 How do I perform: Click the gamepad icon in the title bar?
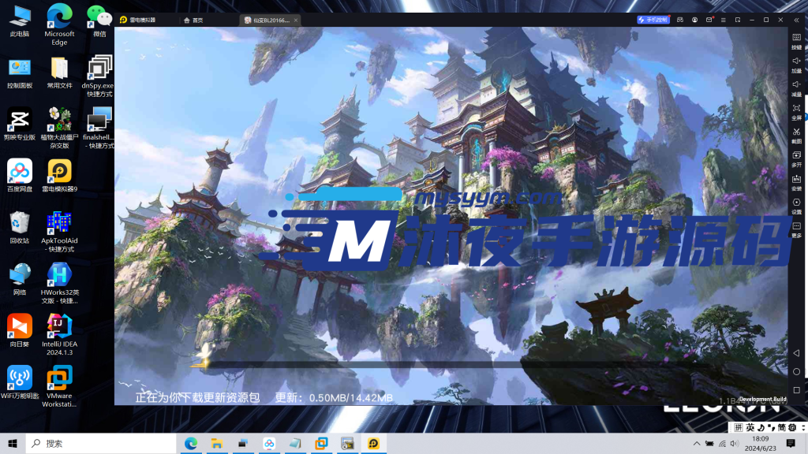click(680, 20)
